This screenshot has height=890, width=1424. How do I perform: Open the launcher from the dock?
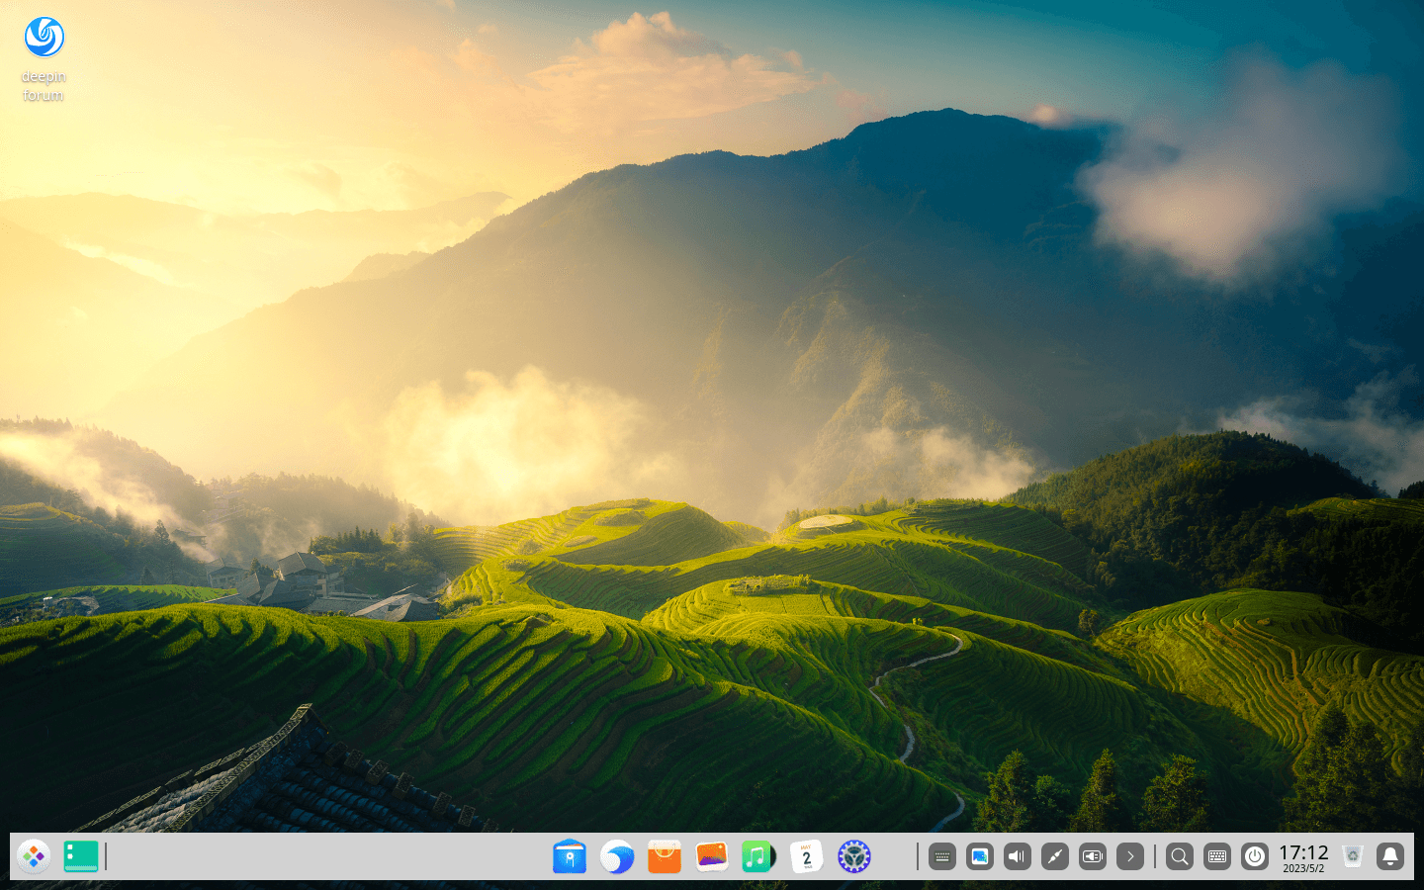(34, 856)
